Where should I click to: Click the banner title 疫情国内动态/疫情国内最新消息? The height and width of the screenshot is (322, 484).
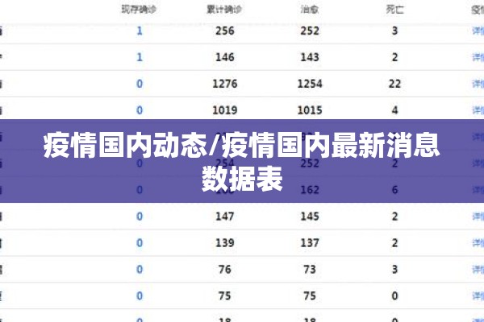(242, 146)
